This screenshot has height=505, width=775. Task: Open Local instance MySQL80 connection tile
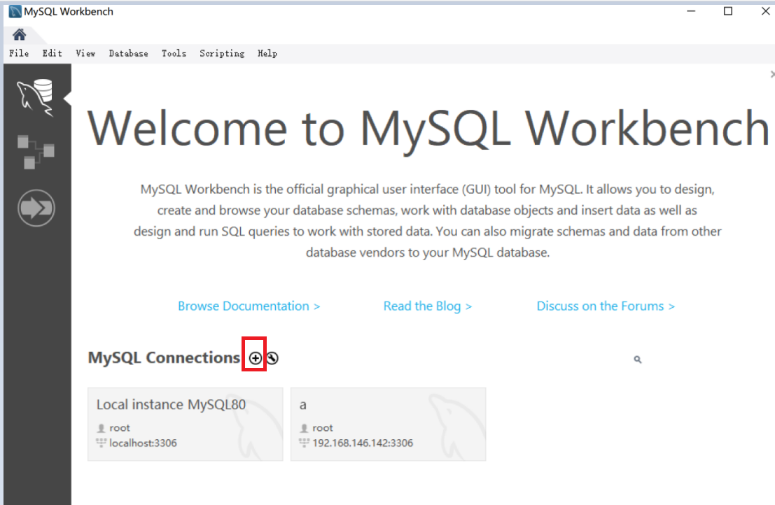[186, 424]
